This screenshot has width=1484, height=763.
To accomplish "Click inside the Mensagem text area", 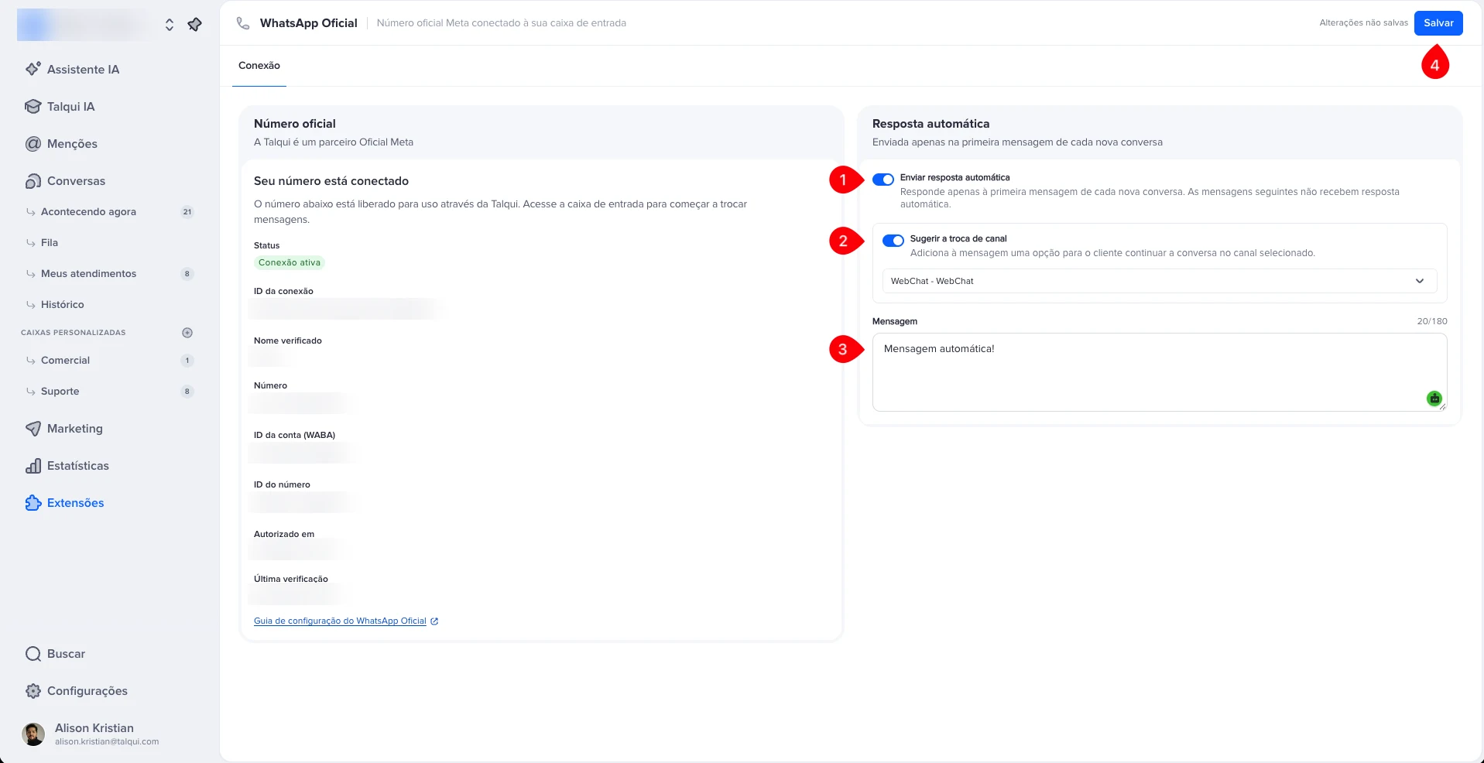I will pyautogui.click(x=1160, y=372).
